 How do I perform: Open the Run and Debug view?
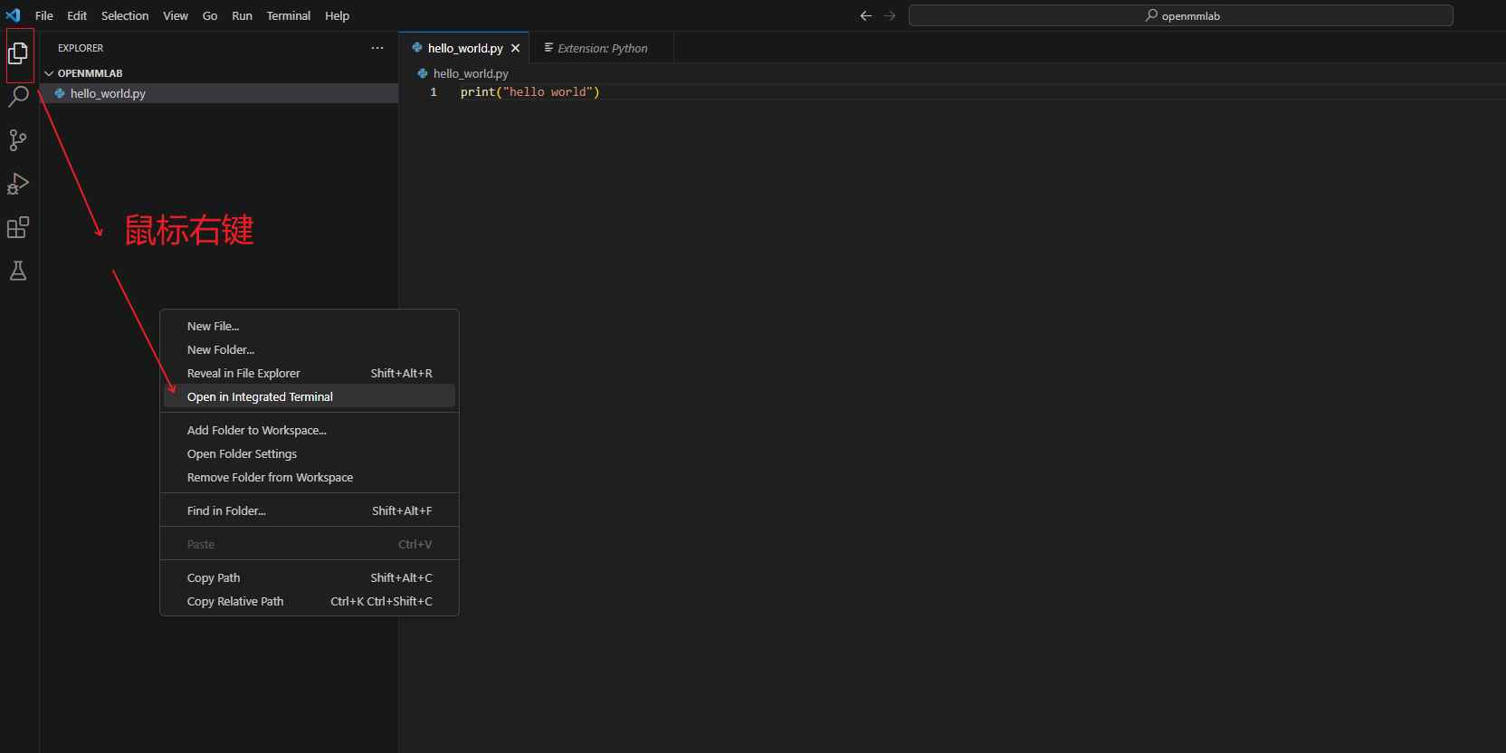pyautogui.click(x=18, y=184)
